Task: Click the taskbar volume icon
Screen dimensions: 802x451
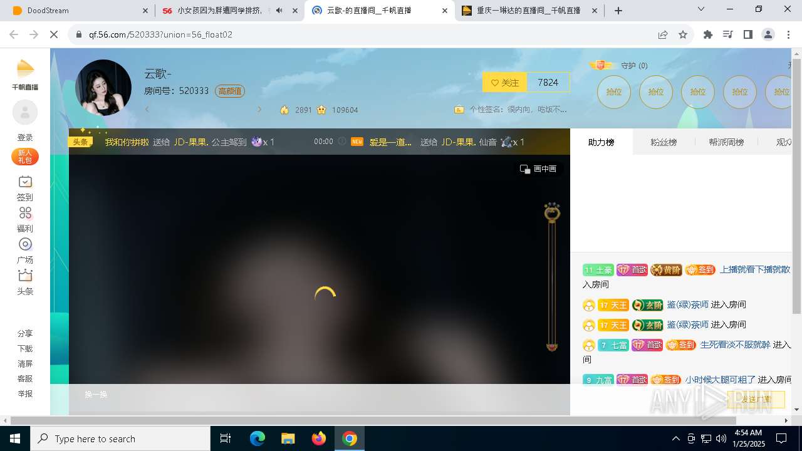Action: [x=721, y=438]
